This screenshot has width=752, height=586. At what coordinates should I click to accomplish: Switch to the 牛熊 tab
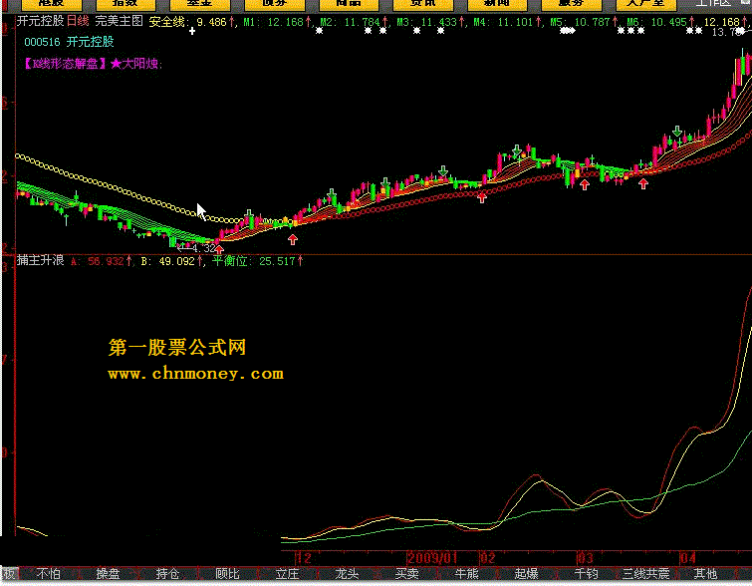(467, 573)
